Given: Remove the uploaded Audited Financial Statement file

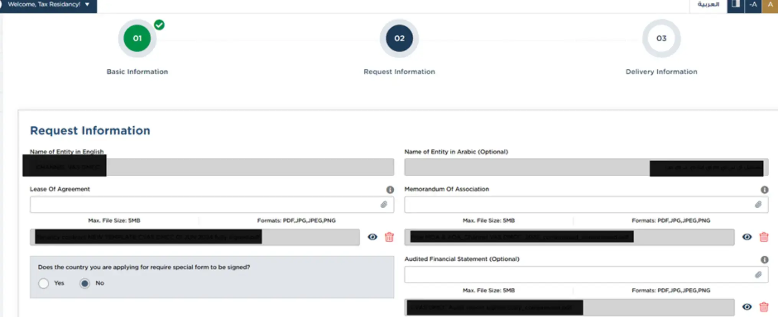Looking at the screenshot, I should click(763, 307).
